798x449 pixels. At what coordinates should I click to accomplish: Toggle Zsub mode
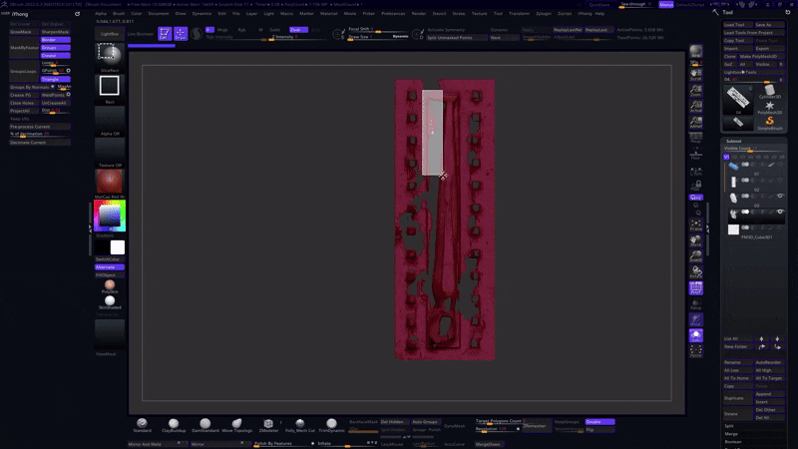click(298, 30)
